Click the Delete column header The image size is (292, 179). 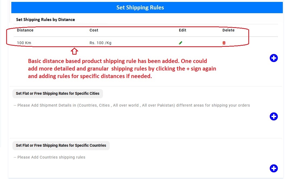point(228,30)
